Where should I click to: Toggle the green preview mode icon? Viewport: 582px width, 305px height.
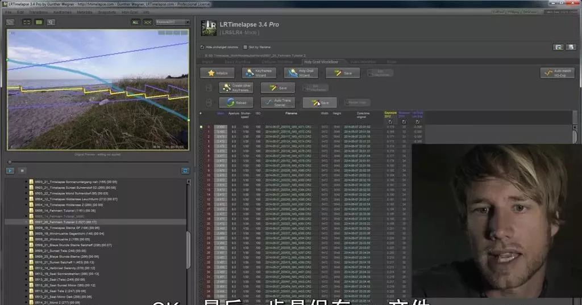[x=39, y=22]
